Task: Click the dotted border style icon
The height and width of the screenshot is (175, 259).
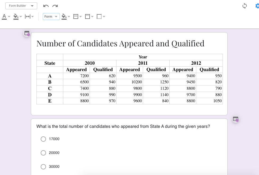Action: pos(76,17)
